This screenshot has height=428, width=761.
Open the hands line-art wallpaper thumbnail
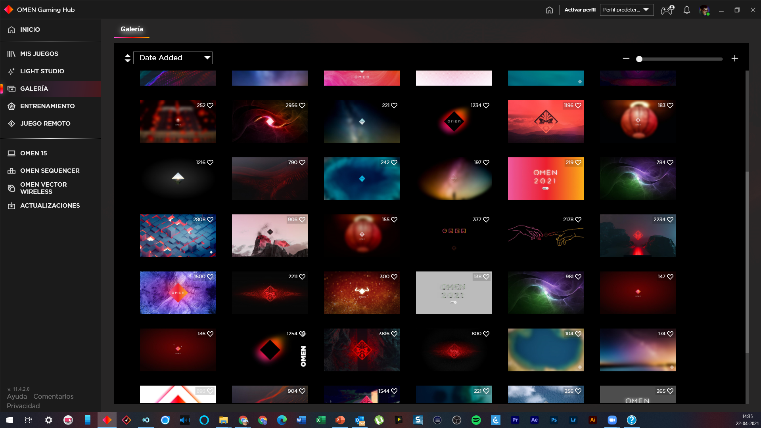(x=546, y=236)
